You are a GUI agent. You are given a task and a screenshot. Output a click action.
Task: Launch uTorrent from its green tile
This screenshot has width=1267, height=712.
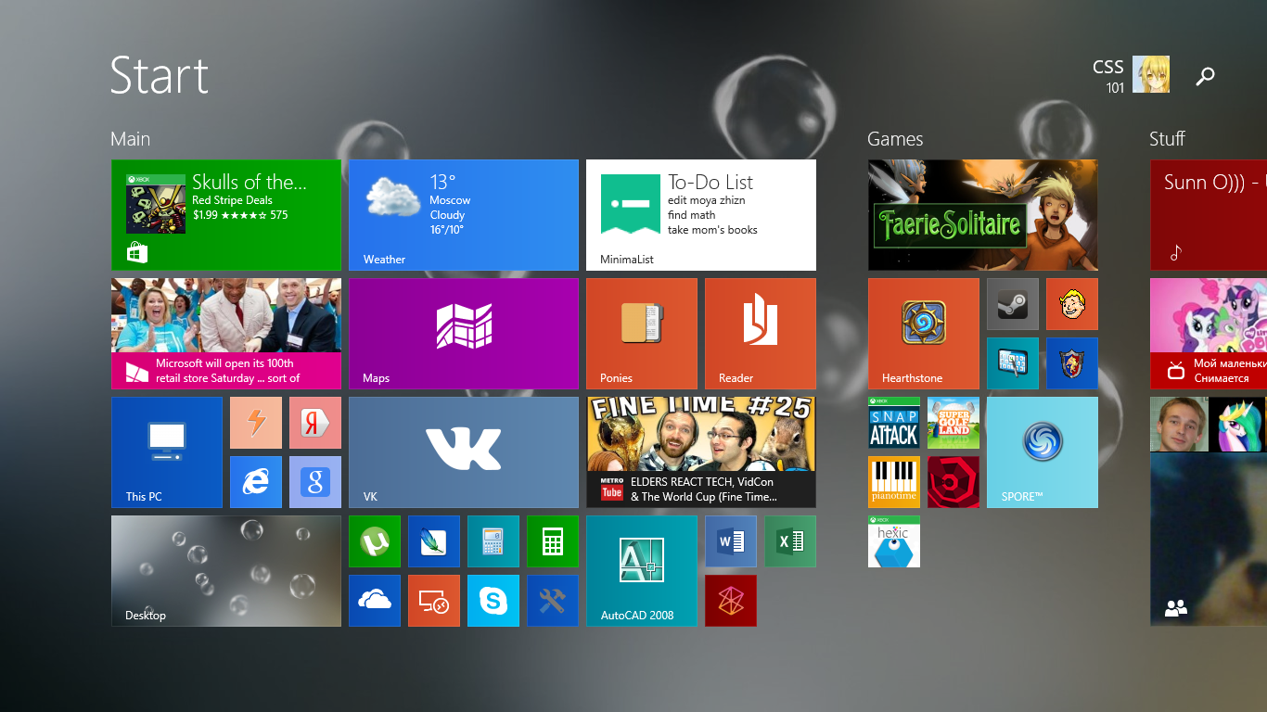[375, 541]
